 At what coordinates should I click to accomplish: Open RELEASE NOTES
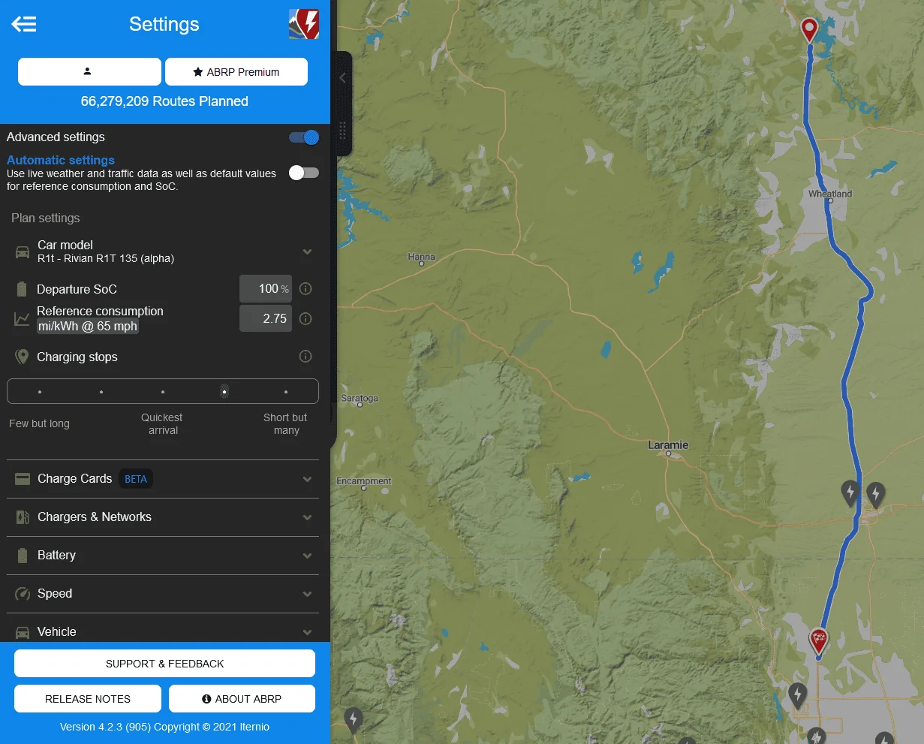click(88, 698)
